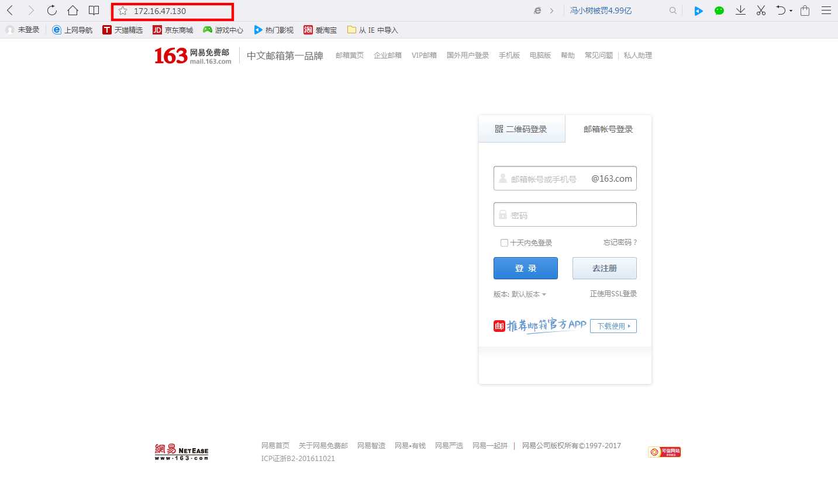The image size is (838, 485).
Task: Click the blue video player toolbar icon
Action: pos(698,11)
